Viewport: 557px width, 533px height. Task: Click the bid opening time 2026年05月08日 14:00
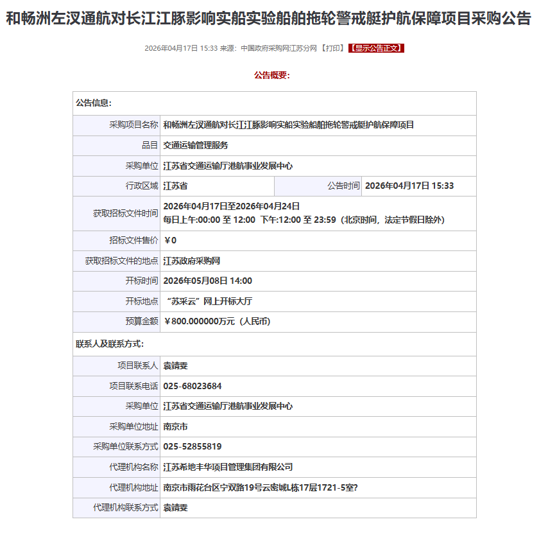[x=208, y=281]
